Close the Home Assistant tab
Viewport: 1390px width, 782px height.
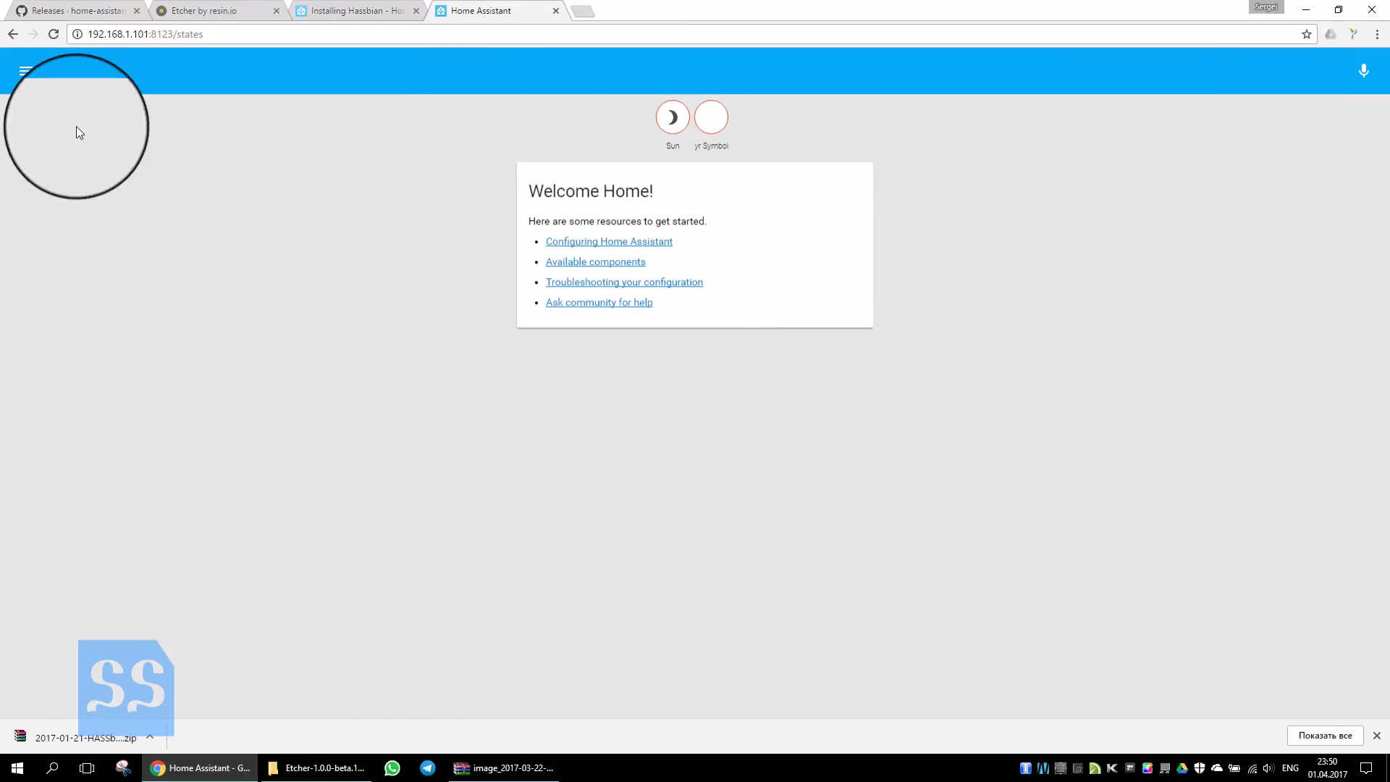click(555, 11)
